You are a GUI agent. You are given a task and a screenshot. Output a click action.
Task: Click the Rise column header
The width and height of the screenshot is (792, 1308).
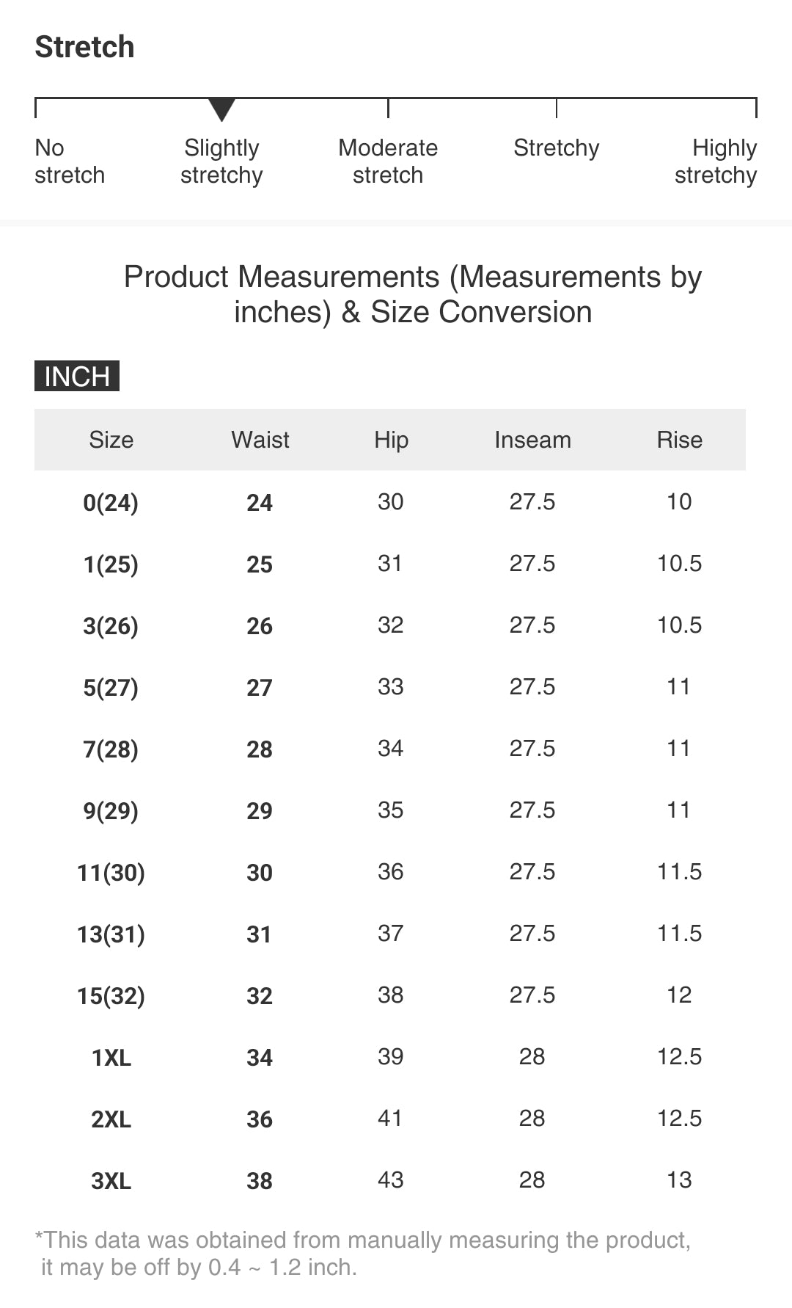[679, 440]
